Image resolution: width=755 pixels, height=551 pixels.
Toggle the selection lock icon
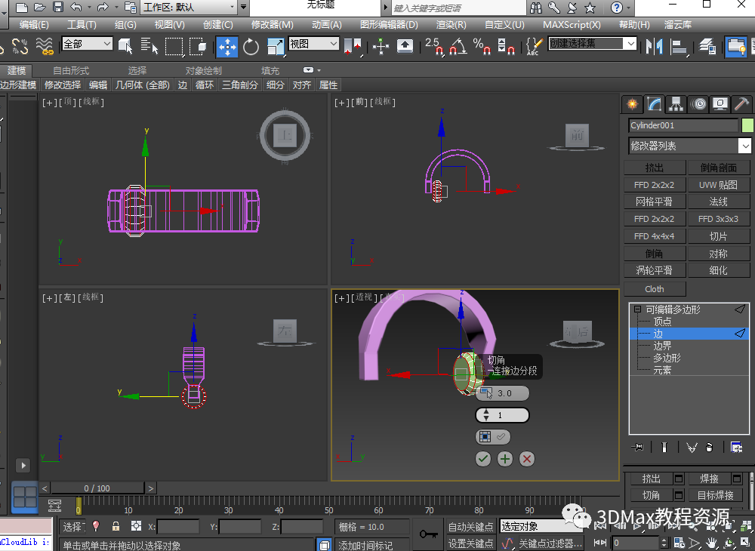tap(116, 526)
